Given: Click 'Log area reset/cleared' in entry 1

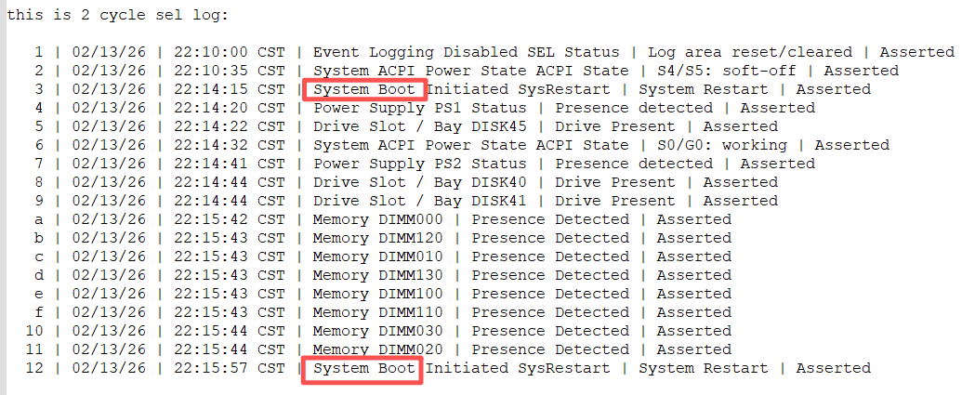Looking at the screenshot, I should [x=750, y=52].
